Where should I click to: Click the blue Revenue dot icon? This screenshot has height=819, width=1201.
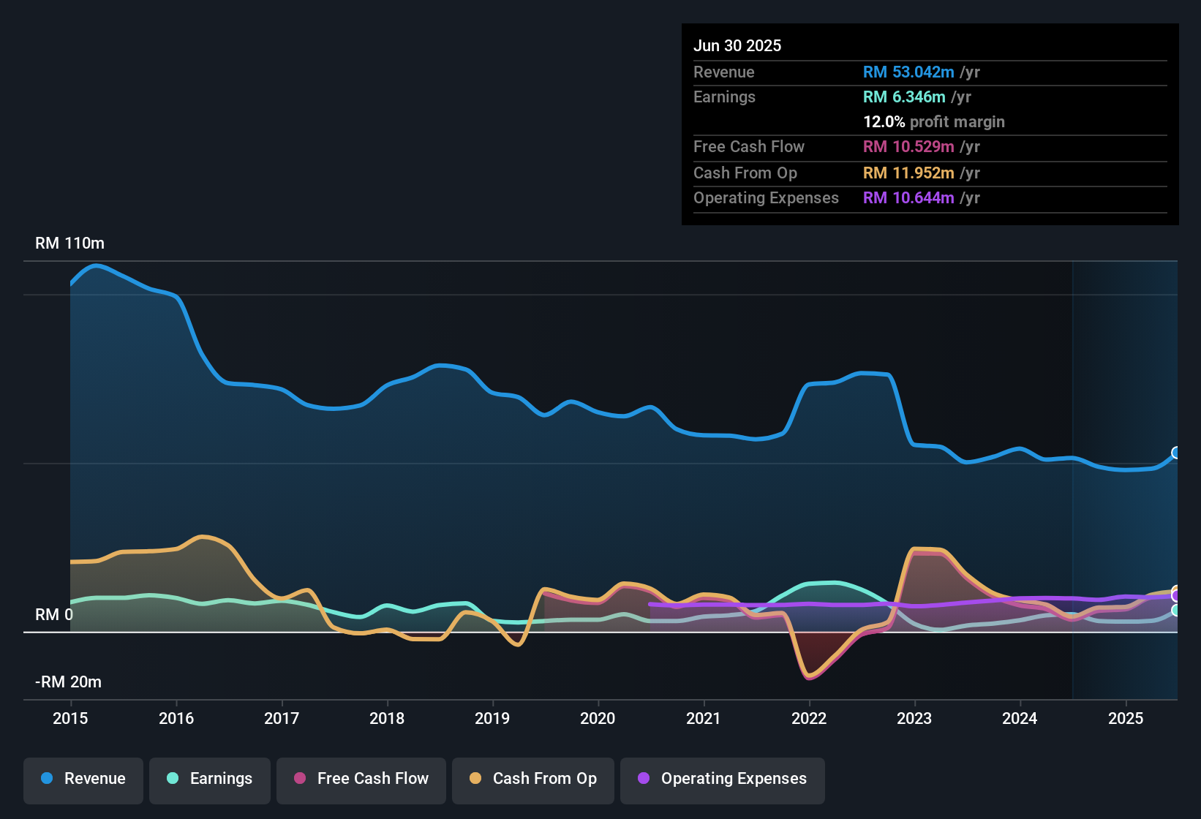tap(45, 779)
